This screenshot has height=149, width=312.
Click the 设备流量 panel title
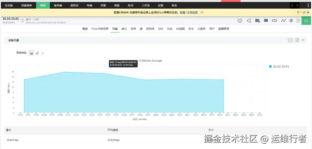pyautogui.click(x=14, y=40)
